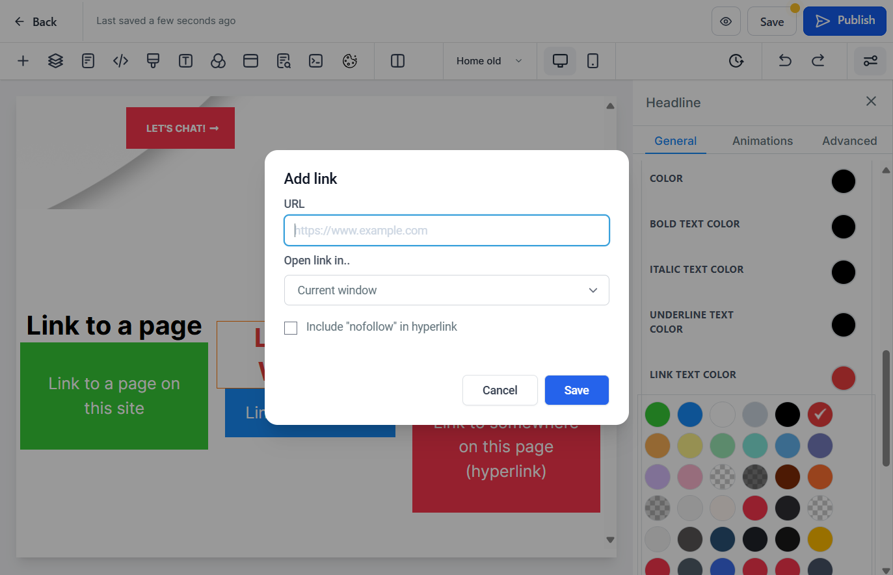
Task: Enable the nofollow checkbox
Action: pyautogui.click(x=291, y=327)
